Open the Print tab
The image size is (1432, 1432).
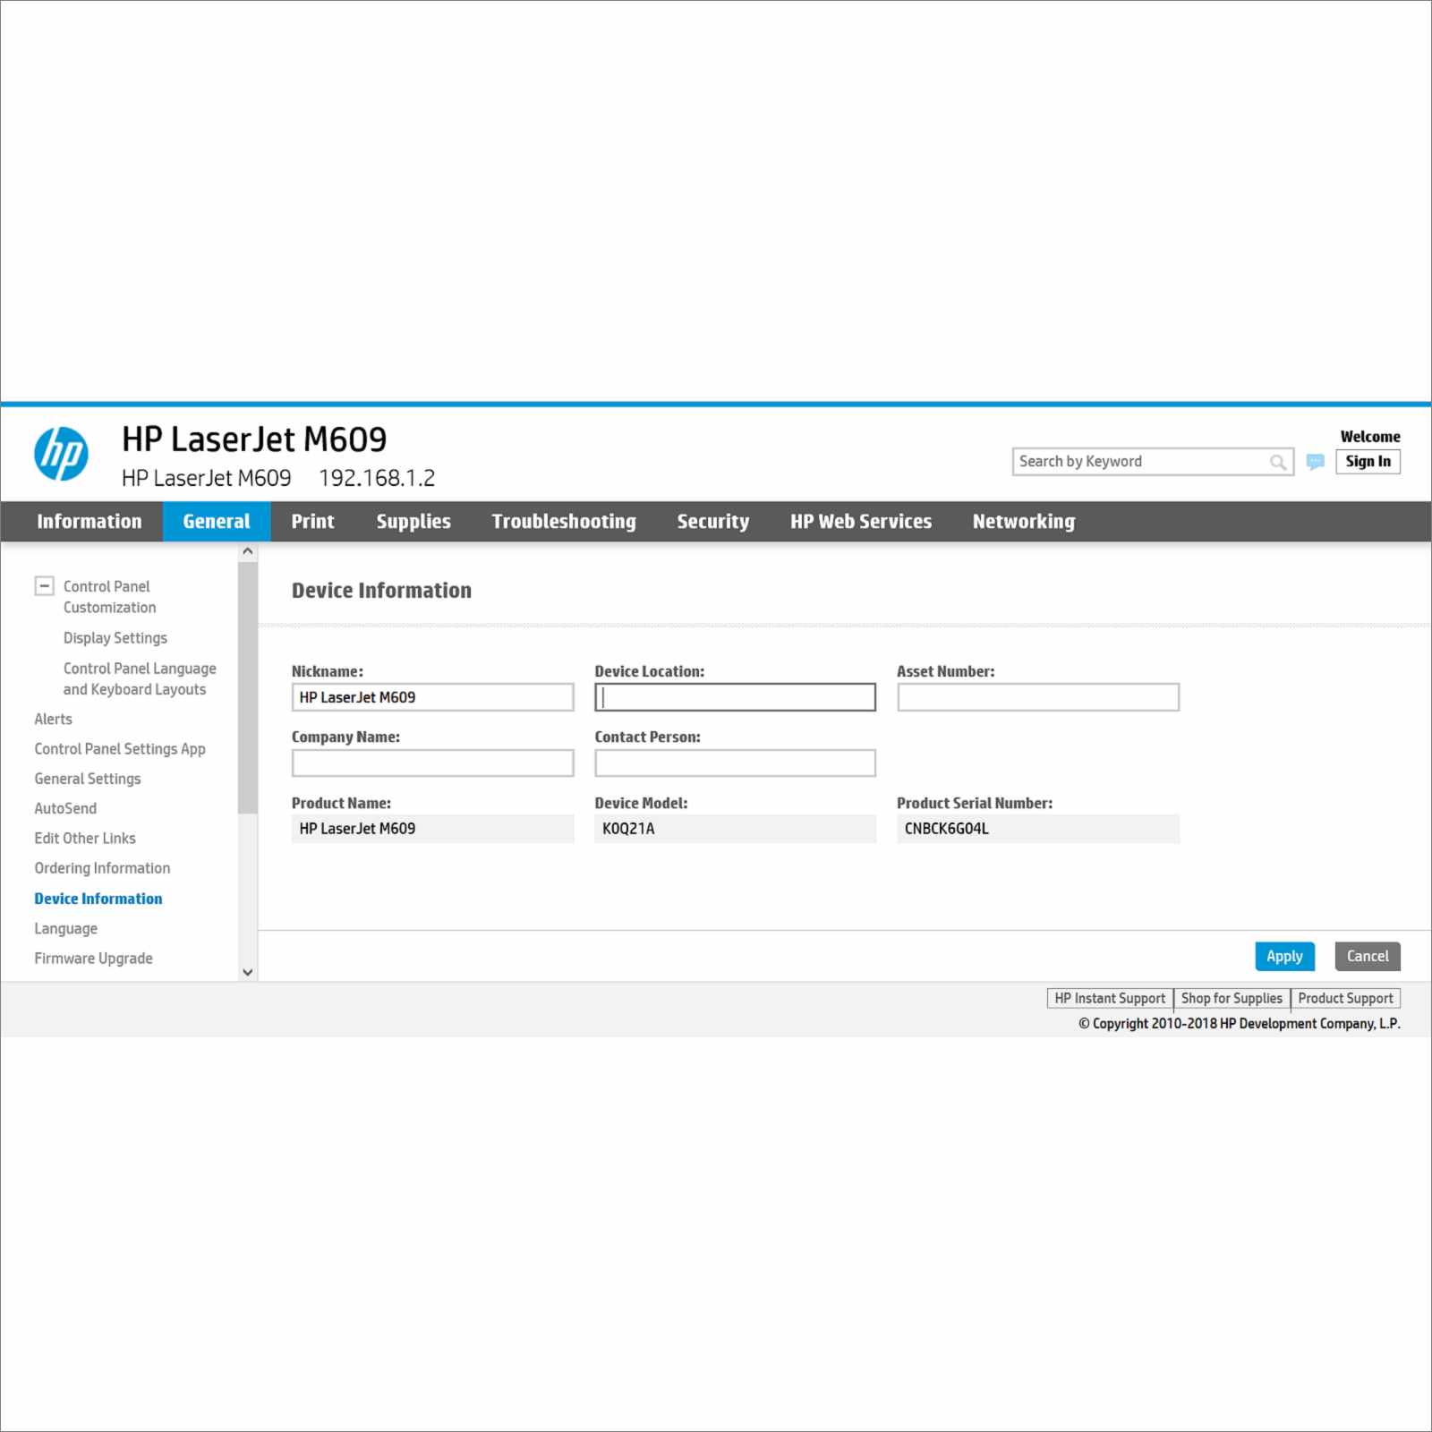point(312,521)
